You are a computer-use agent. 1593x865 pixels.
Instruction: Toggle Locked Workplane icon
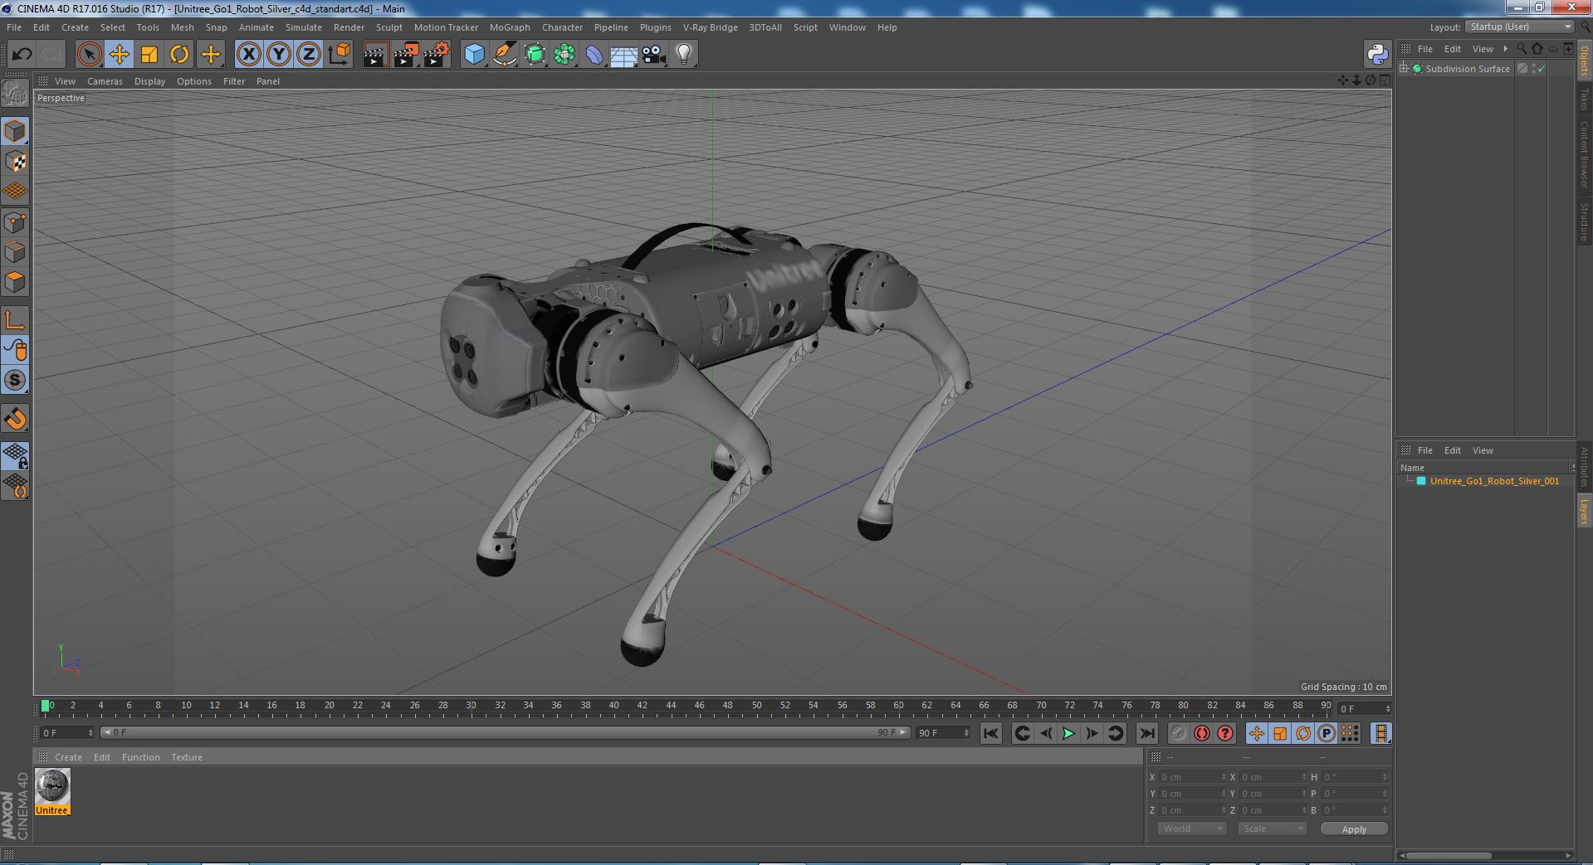[x=15, y=455]
